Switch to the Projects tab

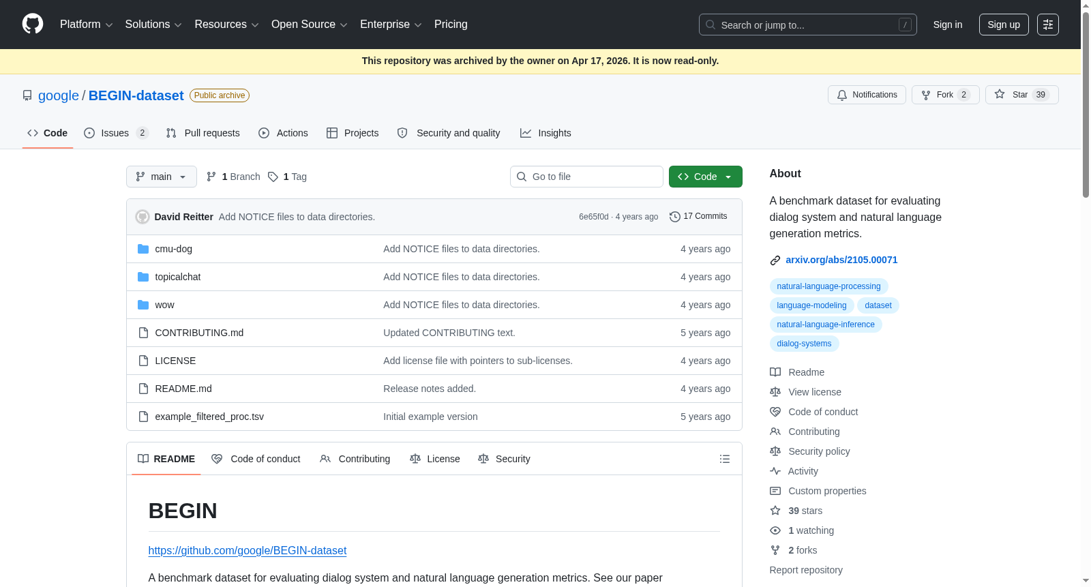[353, 133]
